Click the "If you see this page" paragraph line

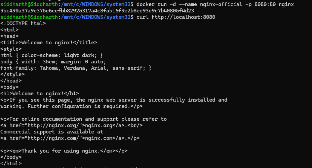(114, 100)
